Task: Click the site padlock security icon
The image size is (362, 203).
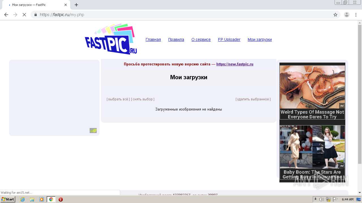Action: pyautogui.click(x=35, y=15)
